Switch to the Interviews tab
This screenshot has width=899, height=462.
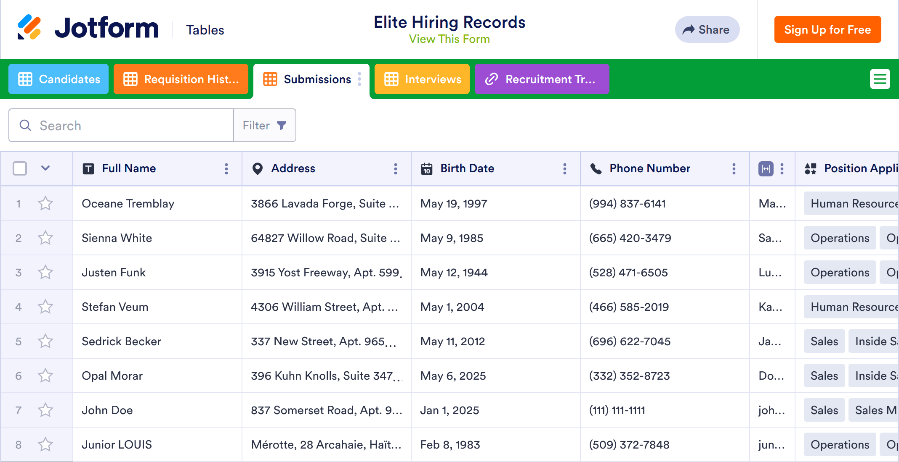422,79
